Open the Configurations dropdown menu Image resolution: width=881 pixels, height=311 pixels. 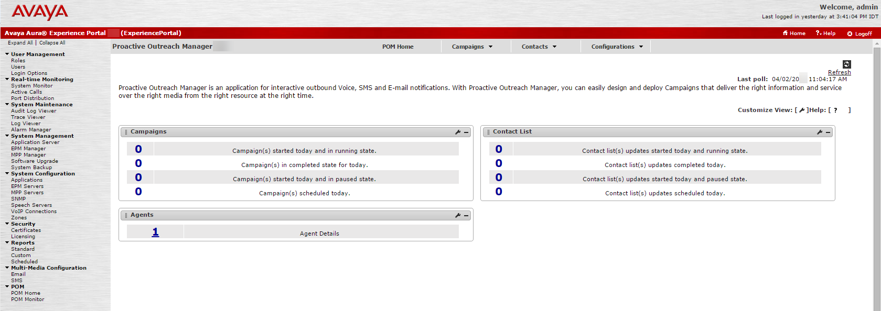pos(617,47)
